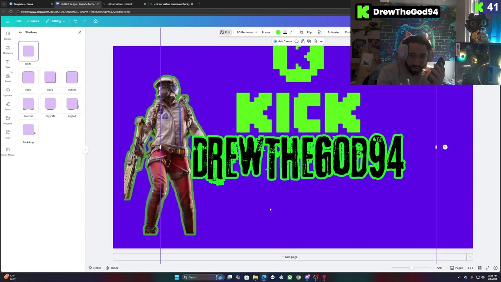Open the Windows Start menu
The image size is (501, 282).
click(x=177, y=277)
